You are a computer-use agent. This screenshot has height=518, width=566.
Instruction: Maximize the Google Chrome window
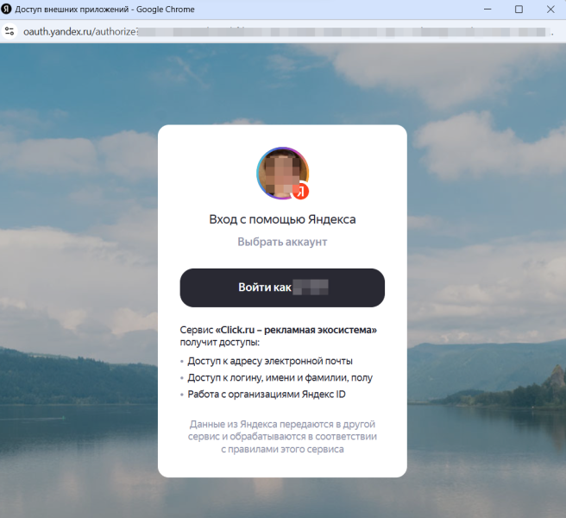click(x=519, y=9)
